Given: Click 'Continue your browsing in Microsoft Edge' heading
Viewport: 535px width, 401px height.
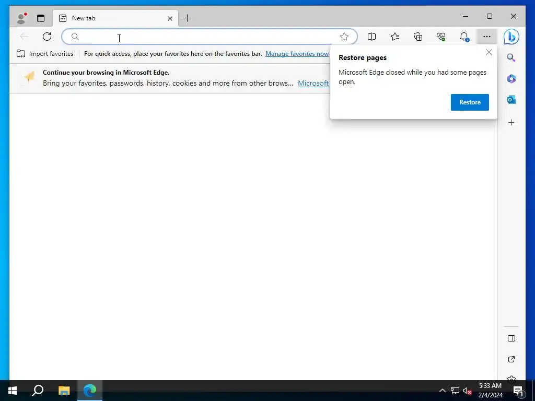Looking at the screenshot, I should tap(106, 72).
